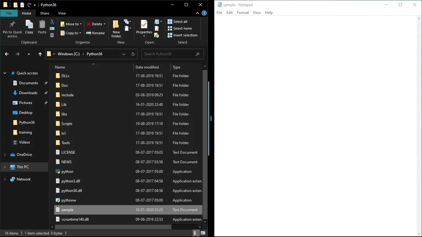Open Notepad's File menu

(219, 13)
